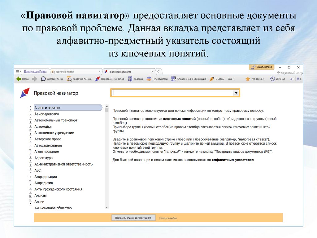
Task: Open Обзоры from the toolbar
Action: tap(217, 79)
